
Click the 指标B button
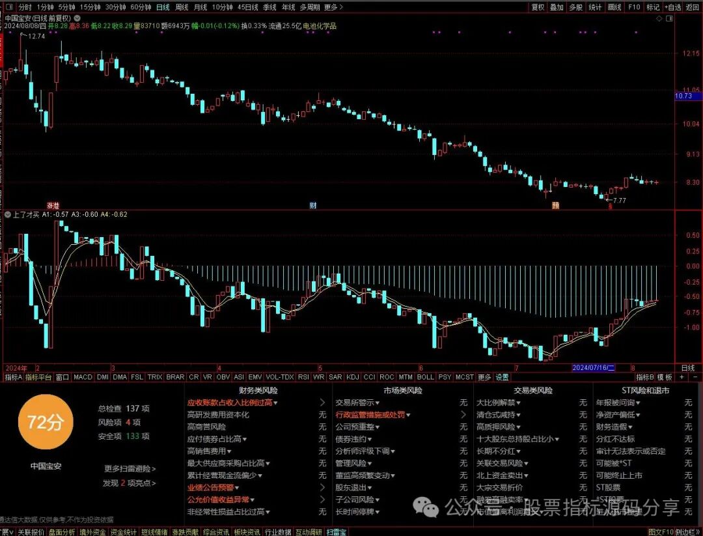coord(645,377)
